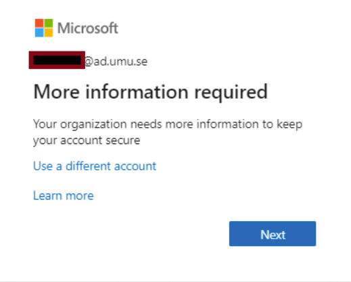Click the @ad.umu.se email domain text

[x=116, y=62]
